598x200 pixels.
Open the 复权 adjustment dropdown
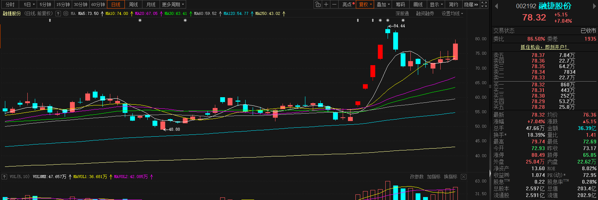coord(365,5)
